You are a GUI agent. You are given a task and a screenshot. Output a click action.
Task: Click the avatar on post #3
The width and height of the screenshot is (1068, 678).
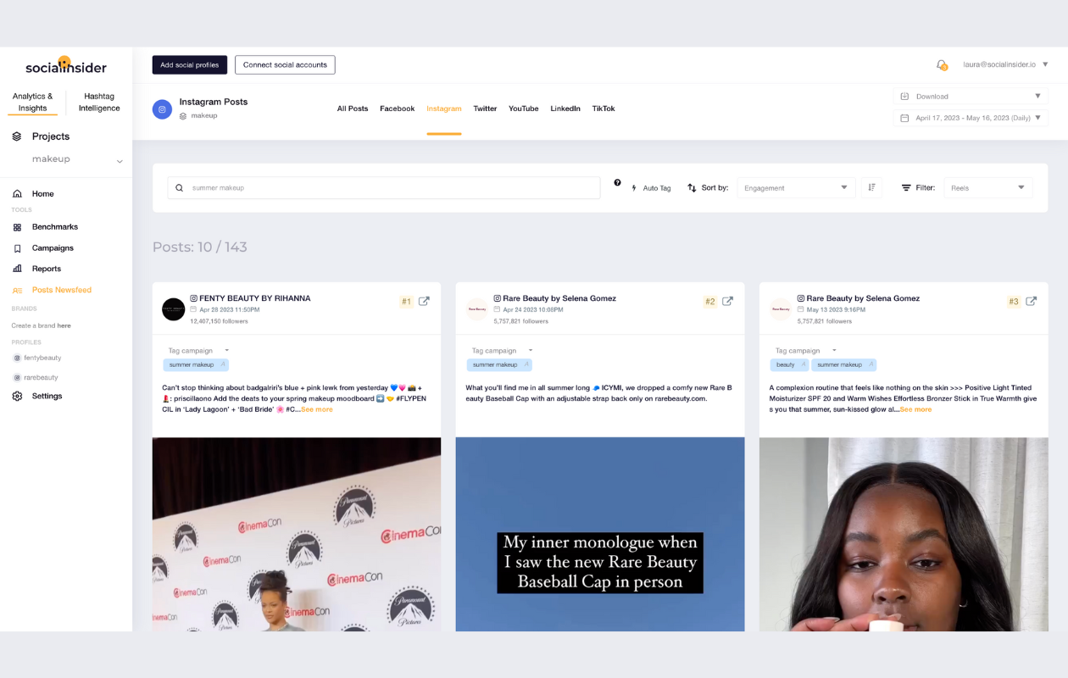781,309
